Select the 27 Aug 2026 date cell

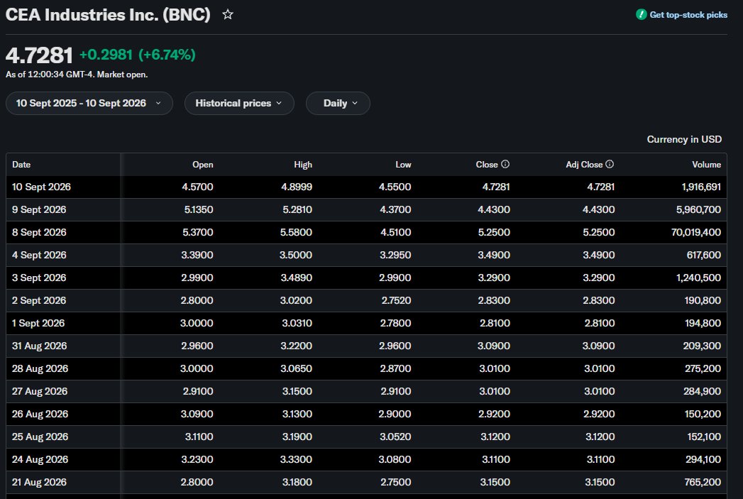(x=40, y=392)
